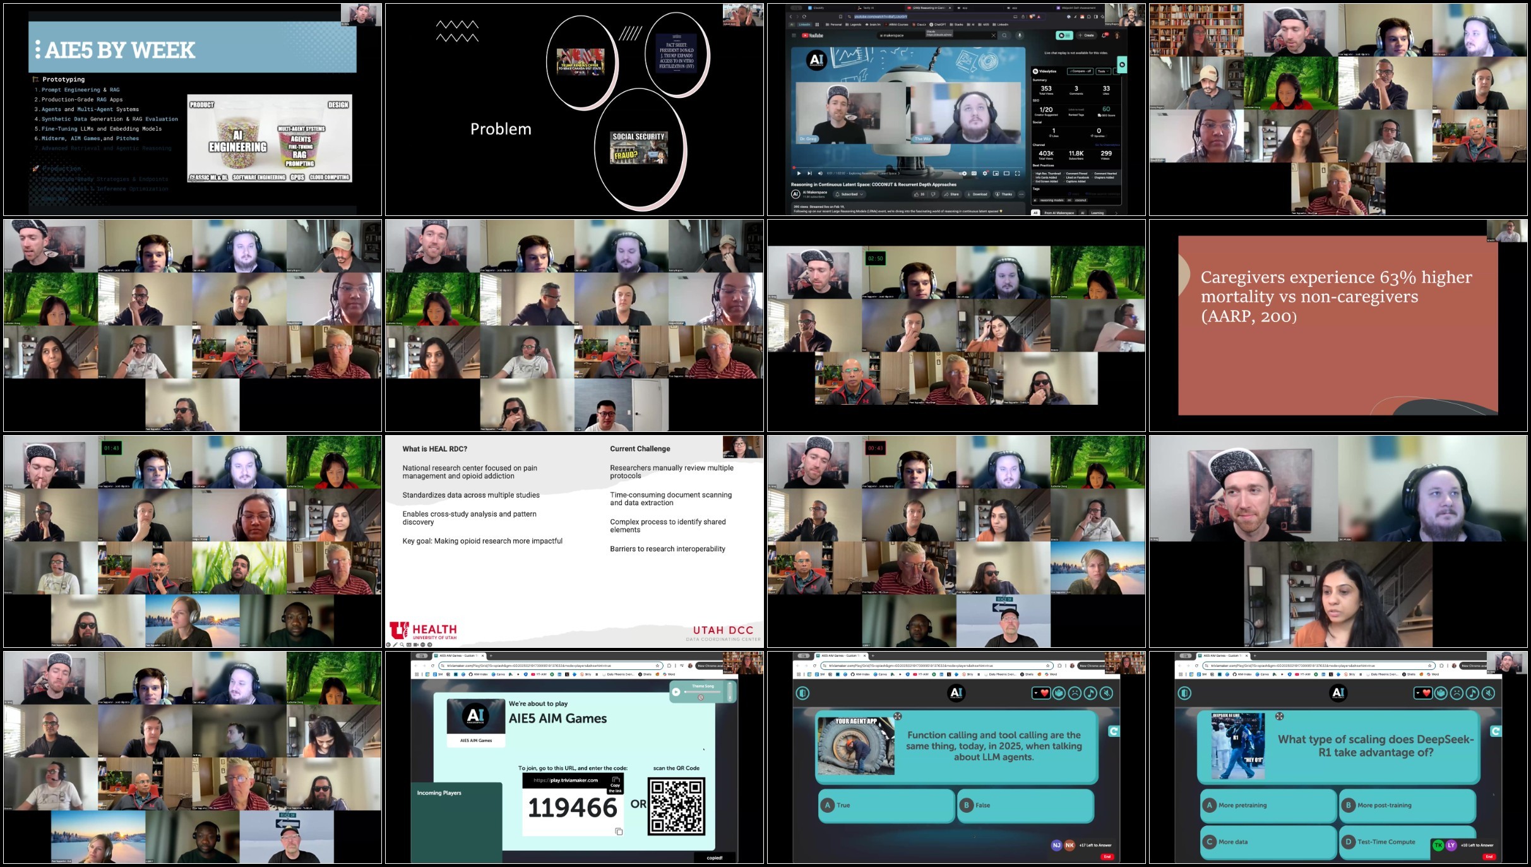Screen dimensions: 1531x867
Task: Open heart reaction dropdown in True/False frame
Action: coord(1040,693)
